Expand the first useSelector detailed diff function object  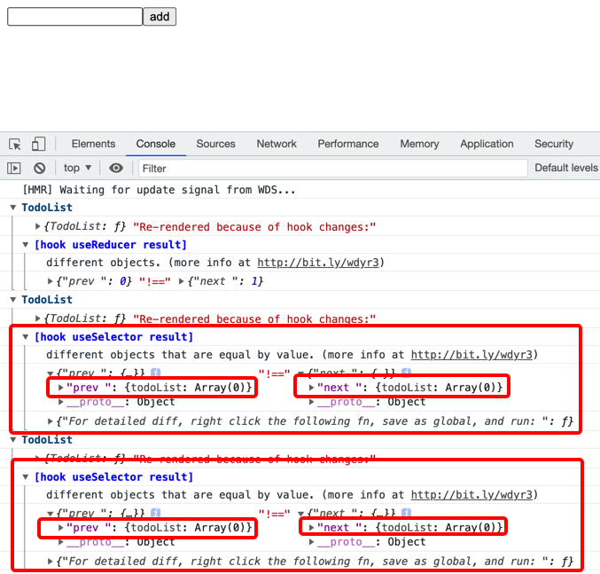tap(50, 421)
